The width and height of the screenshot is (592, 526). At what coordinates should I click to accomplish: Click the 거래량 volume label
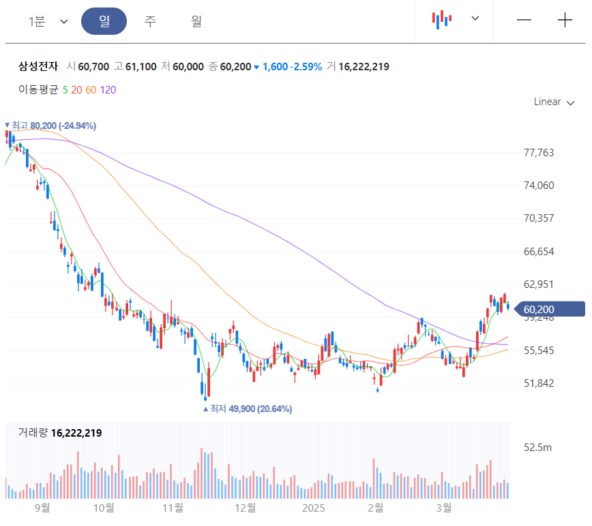[33, 433]
